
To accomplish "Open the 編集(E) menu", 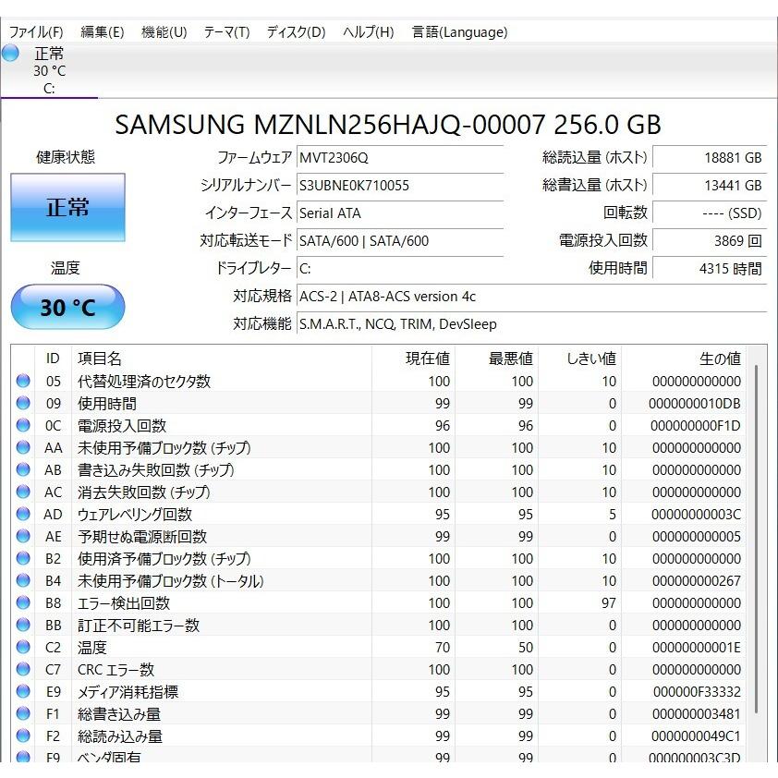I will [x=102, y=31].
